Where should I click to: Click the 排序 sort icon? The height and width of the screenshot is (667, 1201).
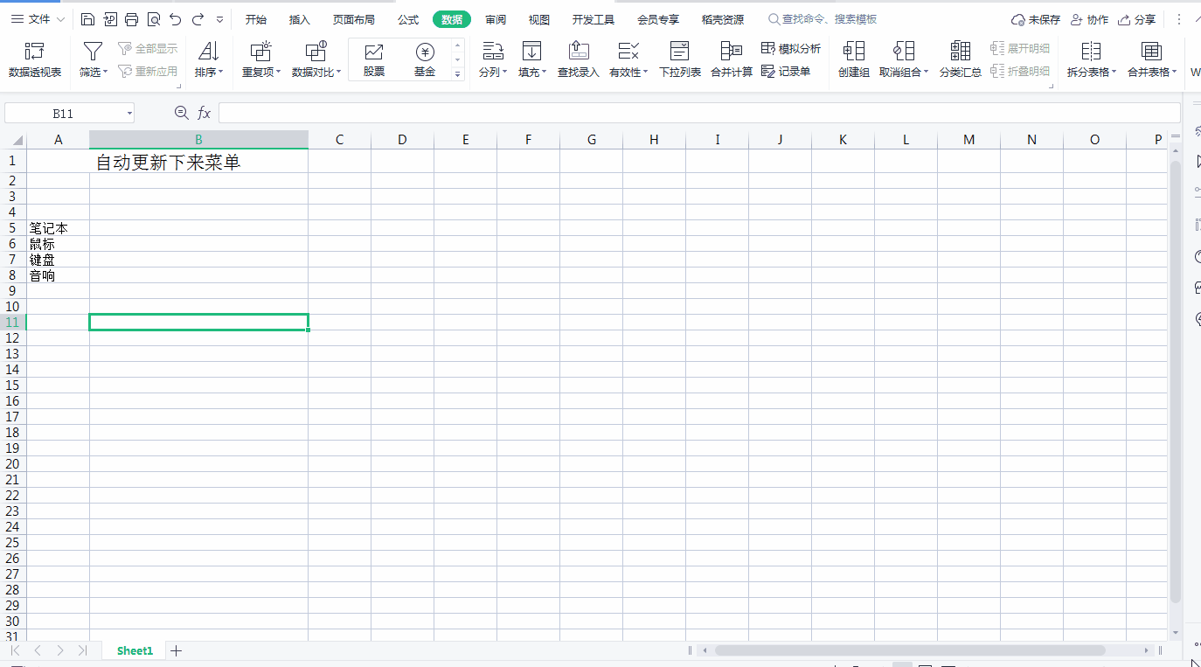[x=208, y=52]
